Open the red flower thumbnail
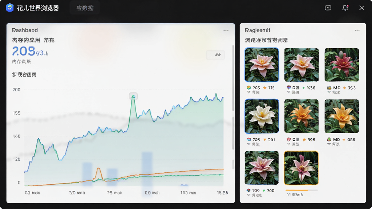 click(341, 65)
